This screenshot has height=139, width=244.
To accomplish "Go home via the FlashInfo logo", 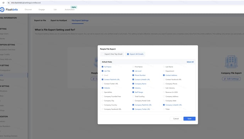I will tap(9, 10).
